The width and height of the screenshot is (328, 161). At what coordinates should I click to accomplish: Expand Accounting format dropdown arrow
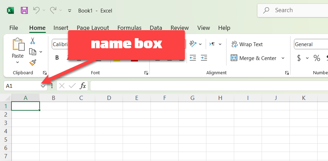(x=307, y=58)
